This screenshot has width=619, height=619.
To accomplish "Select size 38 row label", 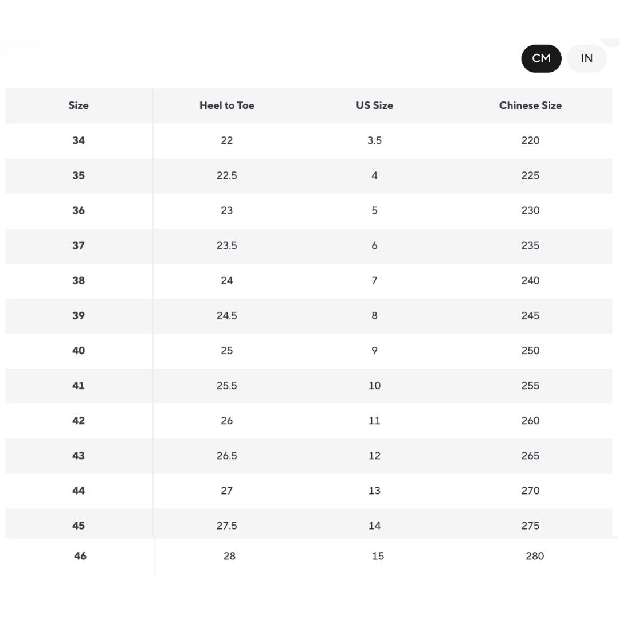I will pyautogui.click(x=79, y=280).
